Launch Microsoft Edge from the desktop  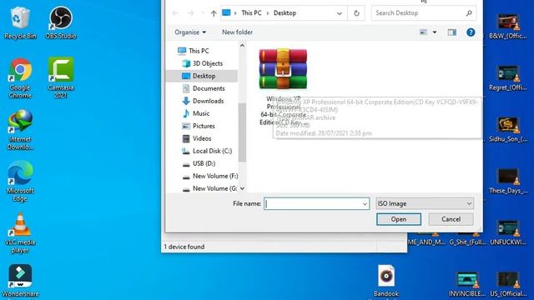coord(20,182)
